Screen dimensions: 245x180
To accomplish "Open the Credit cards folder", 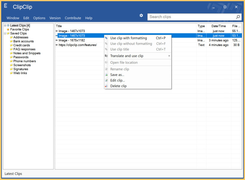I will 22,45.
